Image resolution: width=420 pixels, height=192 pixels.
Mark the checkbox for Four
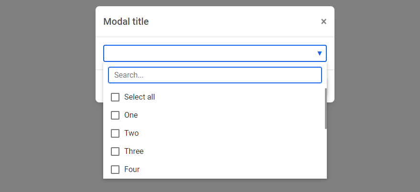tap(115, 170)
